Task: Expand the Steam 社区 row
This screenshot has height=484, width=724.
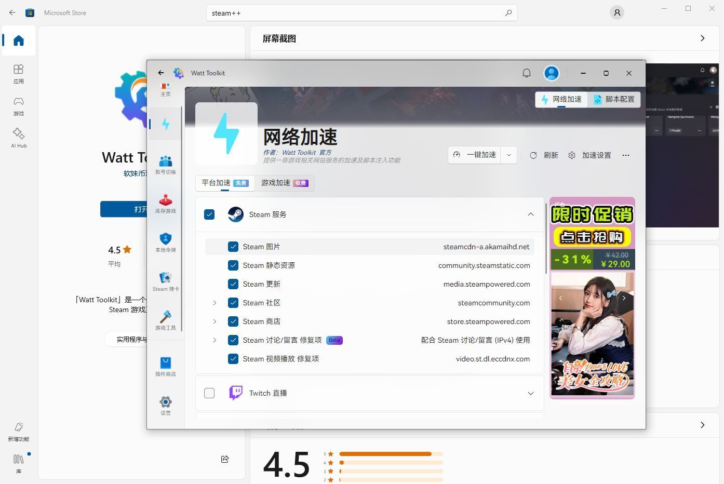Action: pyautogui.click(x=214, y=303)
